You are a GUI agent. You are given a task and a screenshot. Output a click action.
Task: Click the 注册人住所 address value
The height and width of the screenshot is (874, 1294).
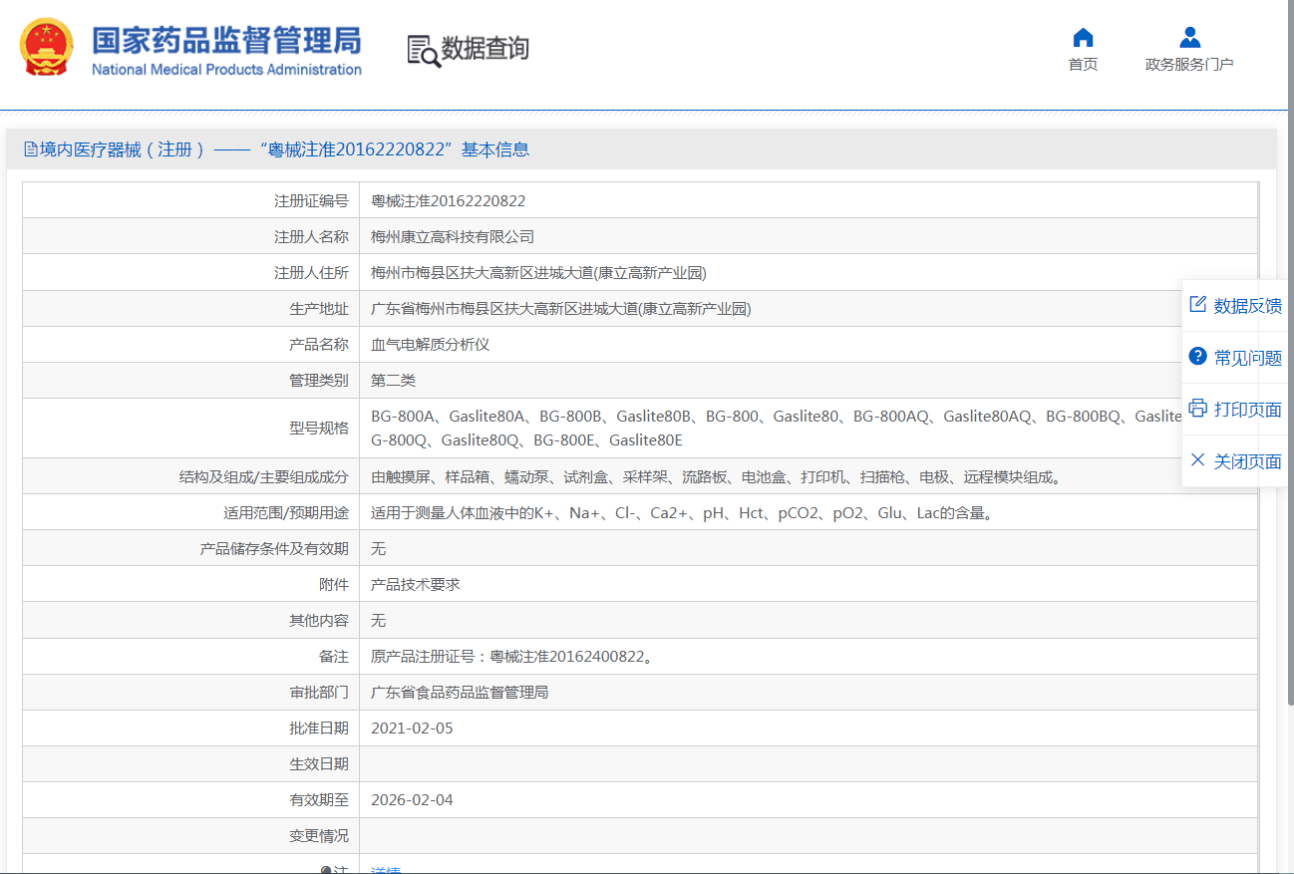[x=538, y=273]
